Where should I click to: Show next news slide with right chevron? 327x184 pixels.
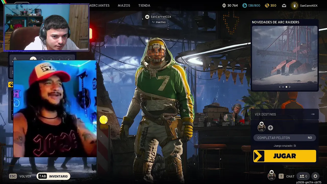(x=289, y=87)
